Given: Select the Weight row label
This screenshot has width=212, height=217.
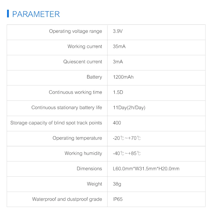Looking at the screenshot, I should [x=94, y=184].
